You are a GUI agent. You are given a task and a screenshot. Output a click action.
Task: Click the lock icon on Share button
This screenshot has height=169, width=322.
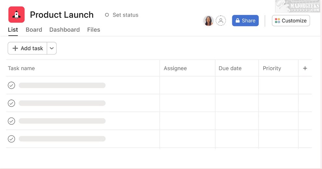(x=238, y=21)
